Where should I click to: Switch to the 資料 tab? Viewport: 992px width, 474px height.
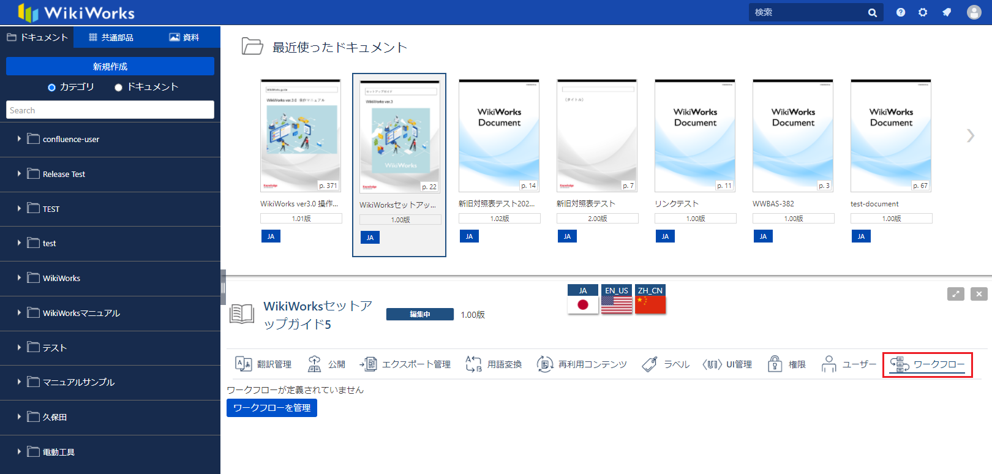click(x=184, y=37)
